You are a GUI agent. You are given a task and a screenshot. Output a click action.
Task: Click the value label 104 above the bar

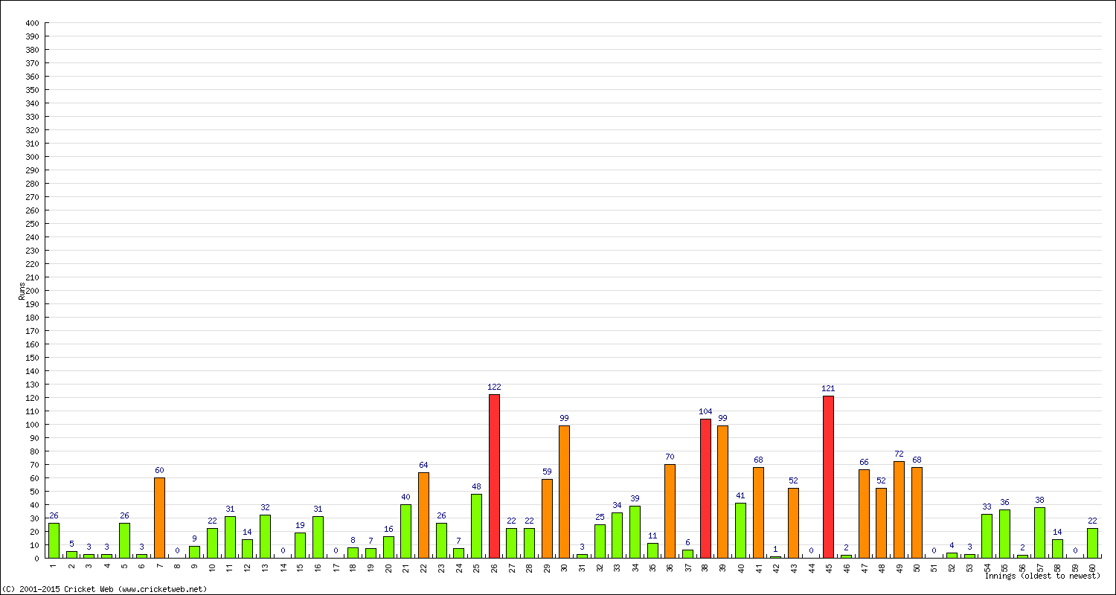[705, 411]
